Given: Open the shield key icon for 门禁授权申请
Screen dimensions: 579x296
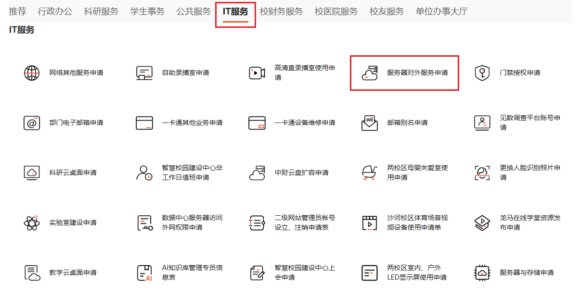Looking at the screenshot, I should (x=482, y=73).
